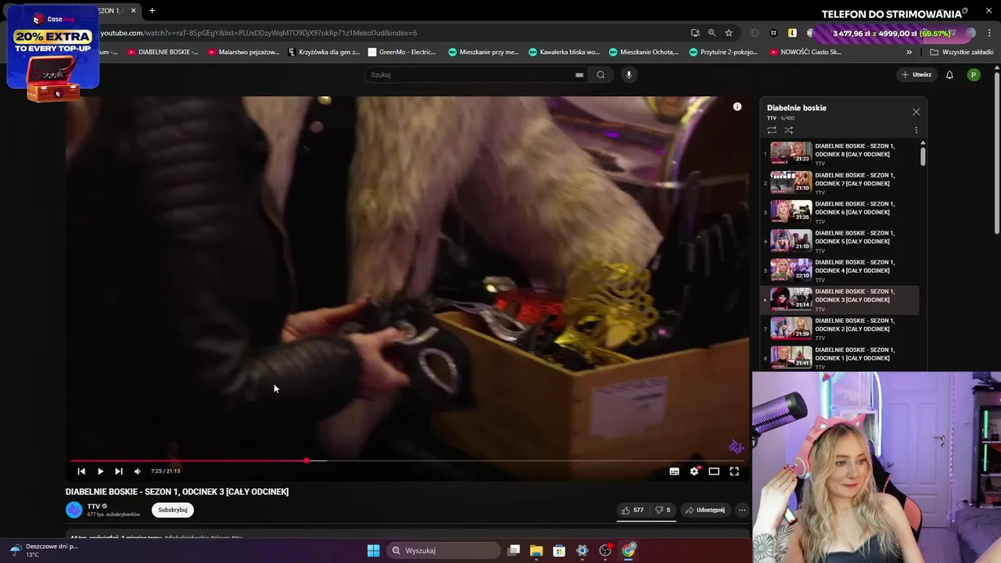
Task: Focus the YouTube Szukaj search field
Action: tap(469, 75)
